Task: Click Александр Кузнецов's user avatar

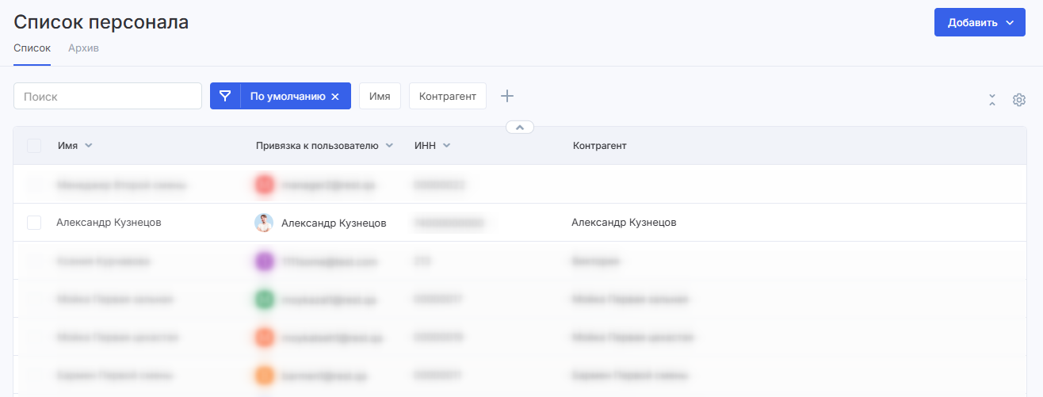Action: 264,223
